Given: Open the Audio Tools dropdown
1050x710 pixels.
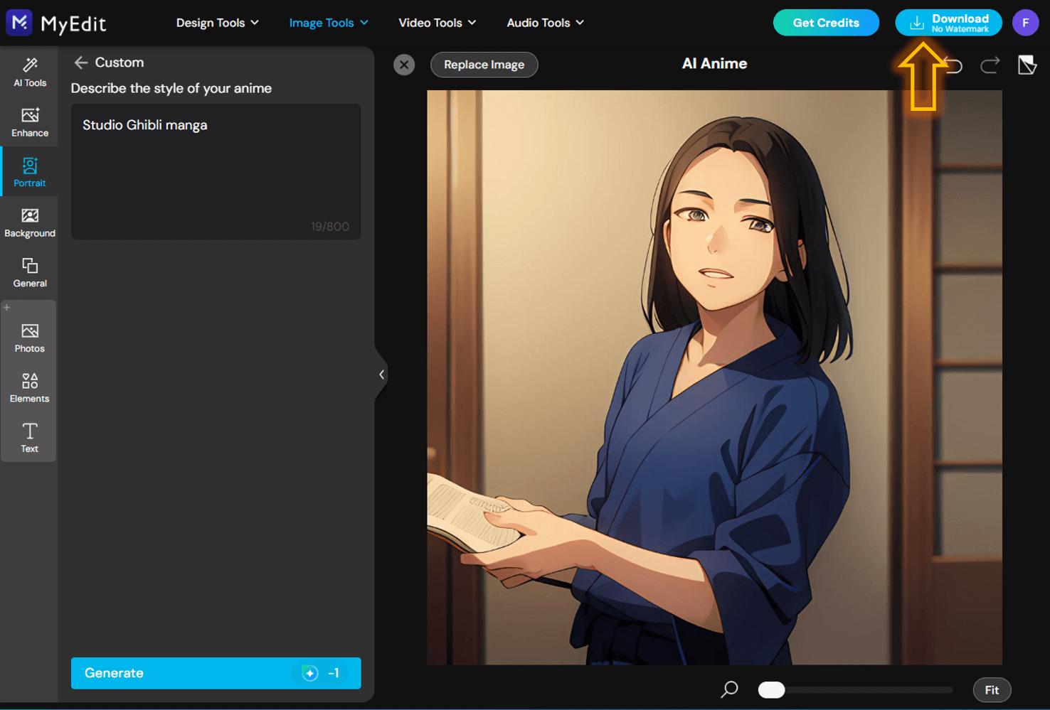Looking at the screenshot, I should point(544,22).
